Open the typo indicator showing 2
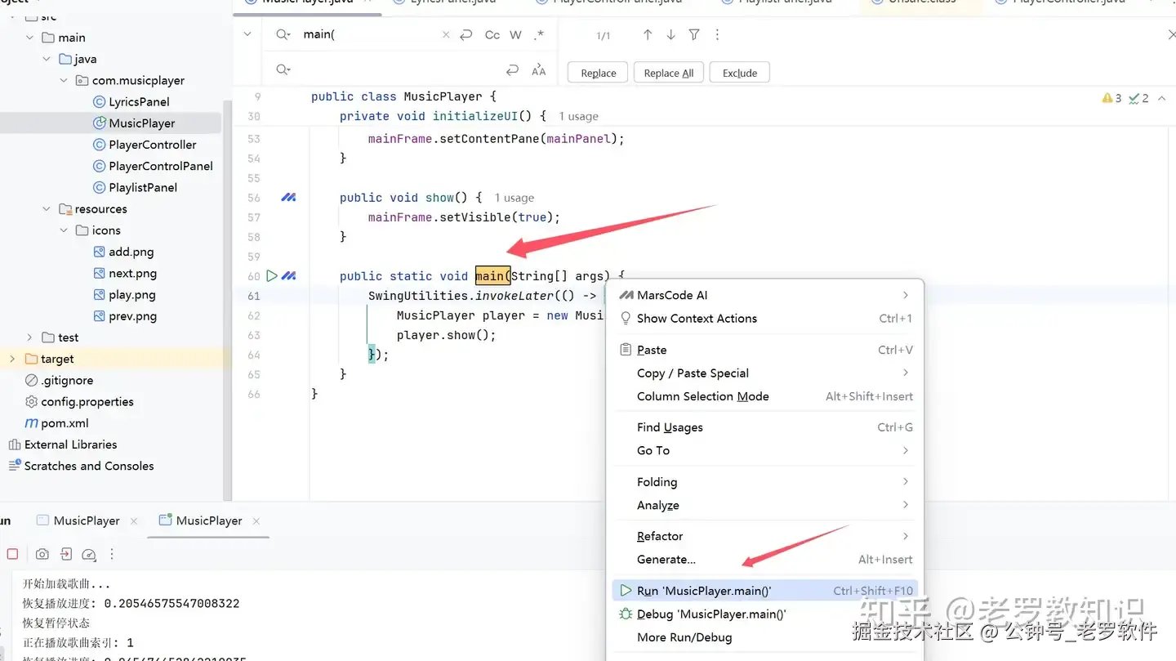 tap(1138, 98)
